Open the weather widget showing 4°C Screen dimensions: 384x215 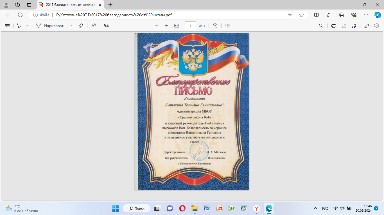point(22,208)
